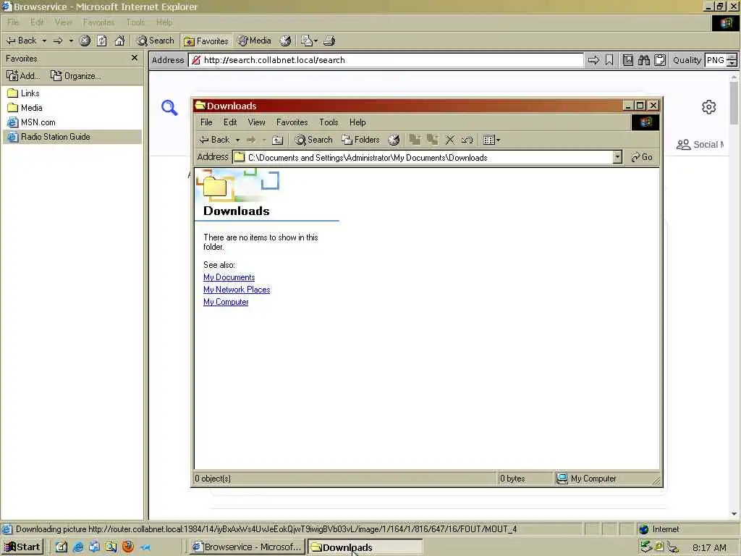Click Undo icon in Downloads toolbar

click(x=467, y=140)
